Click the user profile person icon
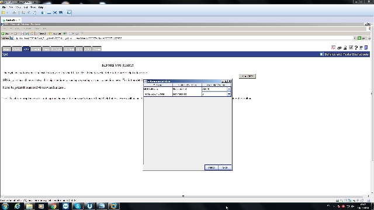The height and width of the screenshot is (210, 374). tap(345, 48)
